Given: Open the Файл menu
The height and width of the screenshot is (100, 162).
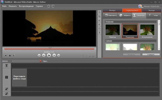Looking at the screenshot, I should pos(4,6).
